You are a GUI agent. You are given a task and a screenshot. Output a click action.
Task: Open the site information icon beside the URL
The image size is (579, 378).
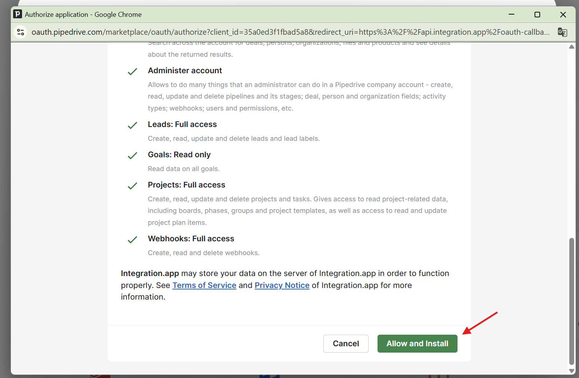click(x=21, y=32)
